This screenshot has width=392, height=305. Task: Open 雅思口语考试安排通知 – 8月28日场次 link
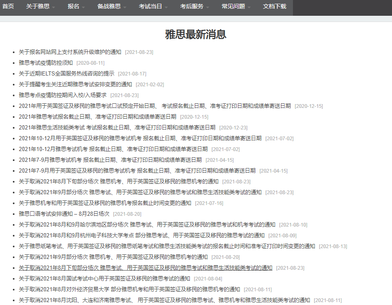(x=64, y=214)
